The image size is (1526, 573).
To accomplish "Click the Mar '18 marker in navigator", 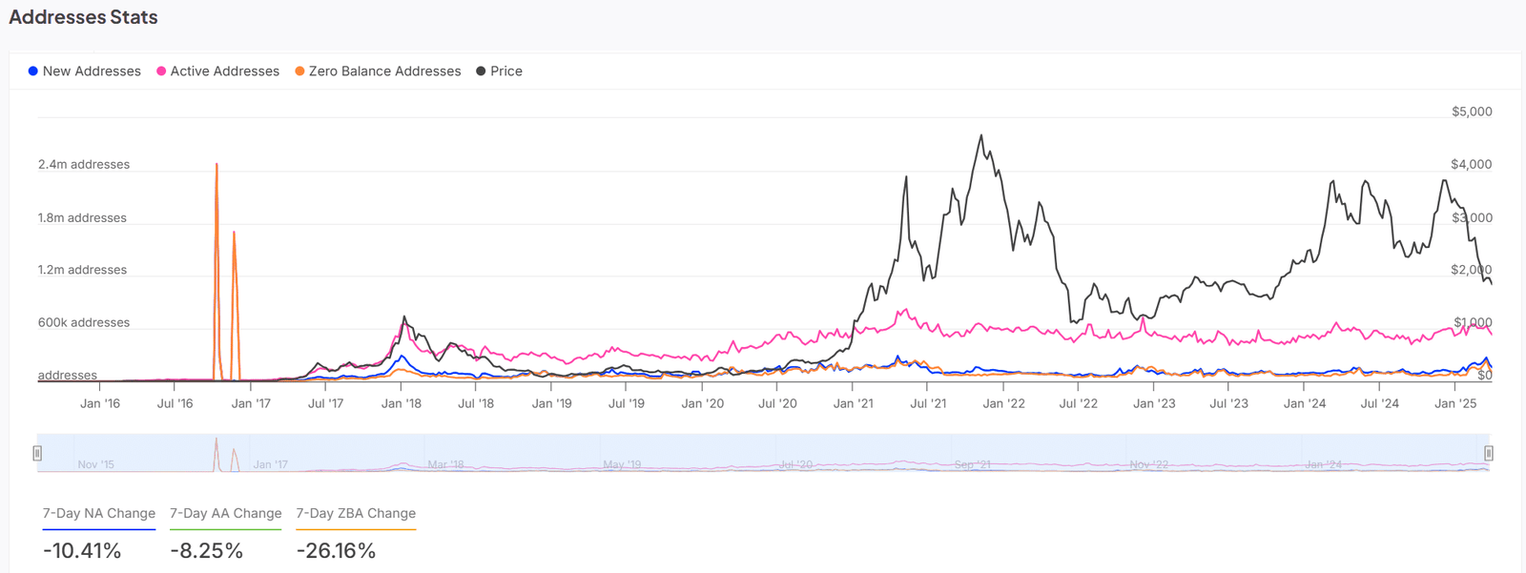I will click(x=445, y=464).
